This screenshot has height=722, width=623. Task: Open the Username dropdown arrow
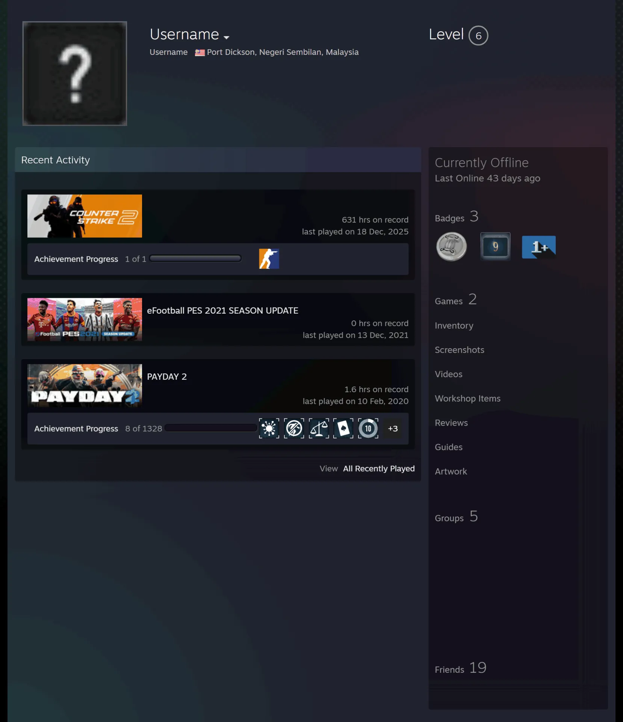pos(226,37)
